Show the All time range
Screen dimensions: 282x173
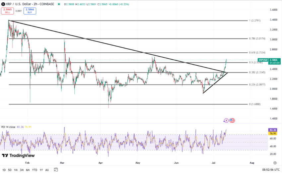click(47, 170)
